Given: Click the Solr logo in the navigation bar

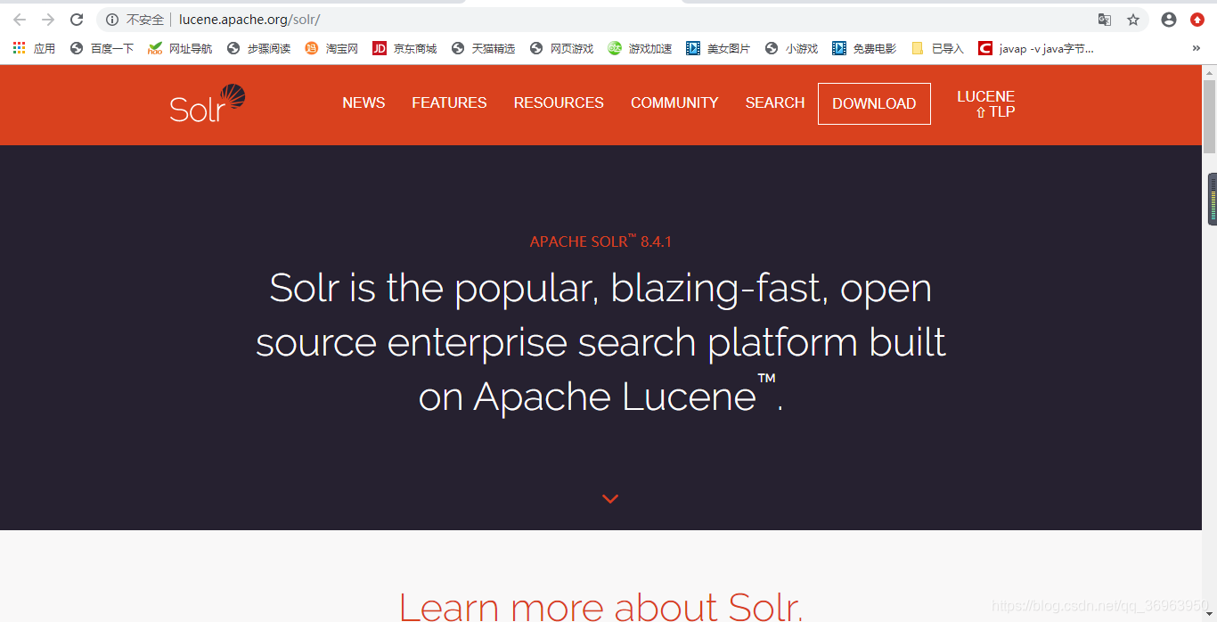Looking at the screenshot, I should pos(206,104).
